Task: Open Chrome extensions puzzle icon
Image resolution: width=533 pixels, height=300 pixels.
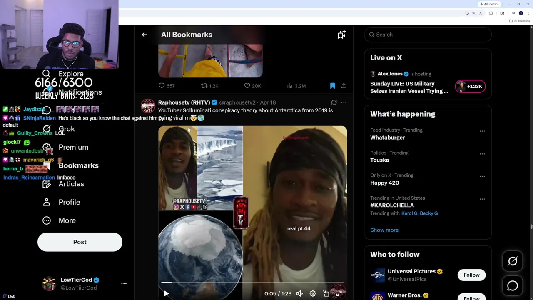Action: (x=491, y=13)
